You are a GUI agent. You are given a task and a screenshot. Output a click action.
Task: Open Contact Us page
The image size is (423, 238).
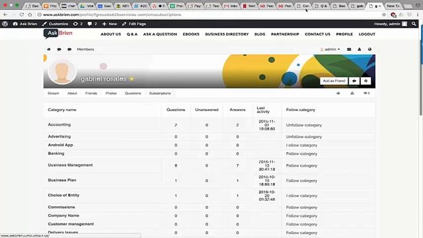point(317,34)
